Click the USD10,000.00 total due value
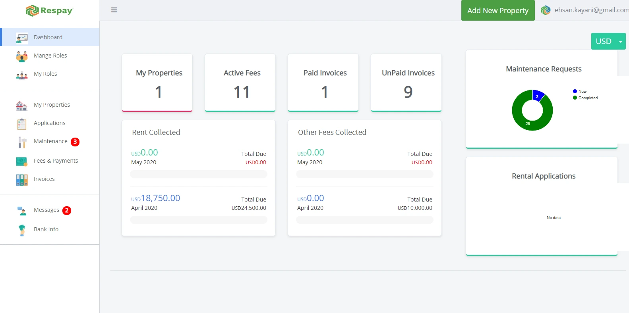This screenshot has height=313, width=629. pos(415,208)
